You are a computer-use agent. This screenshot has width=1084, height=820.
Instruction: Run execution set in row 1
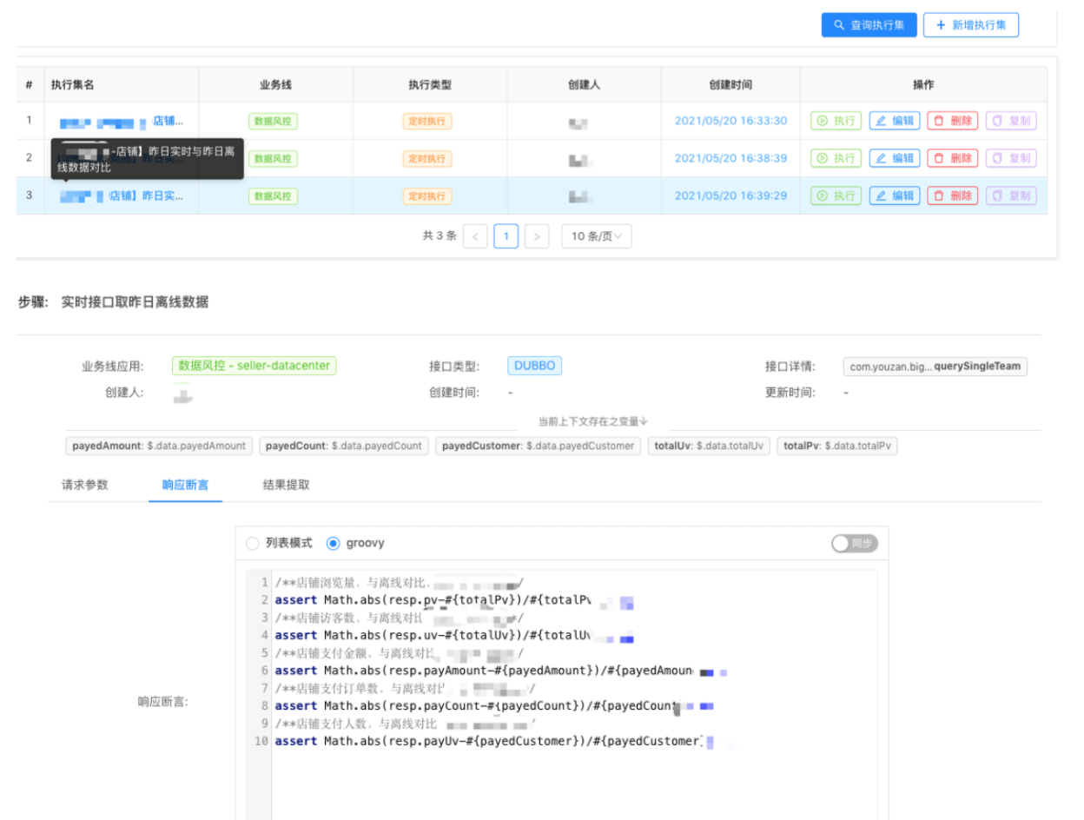[836, 121]
